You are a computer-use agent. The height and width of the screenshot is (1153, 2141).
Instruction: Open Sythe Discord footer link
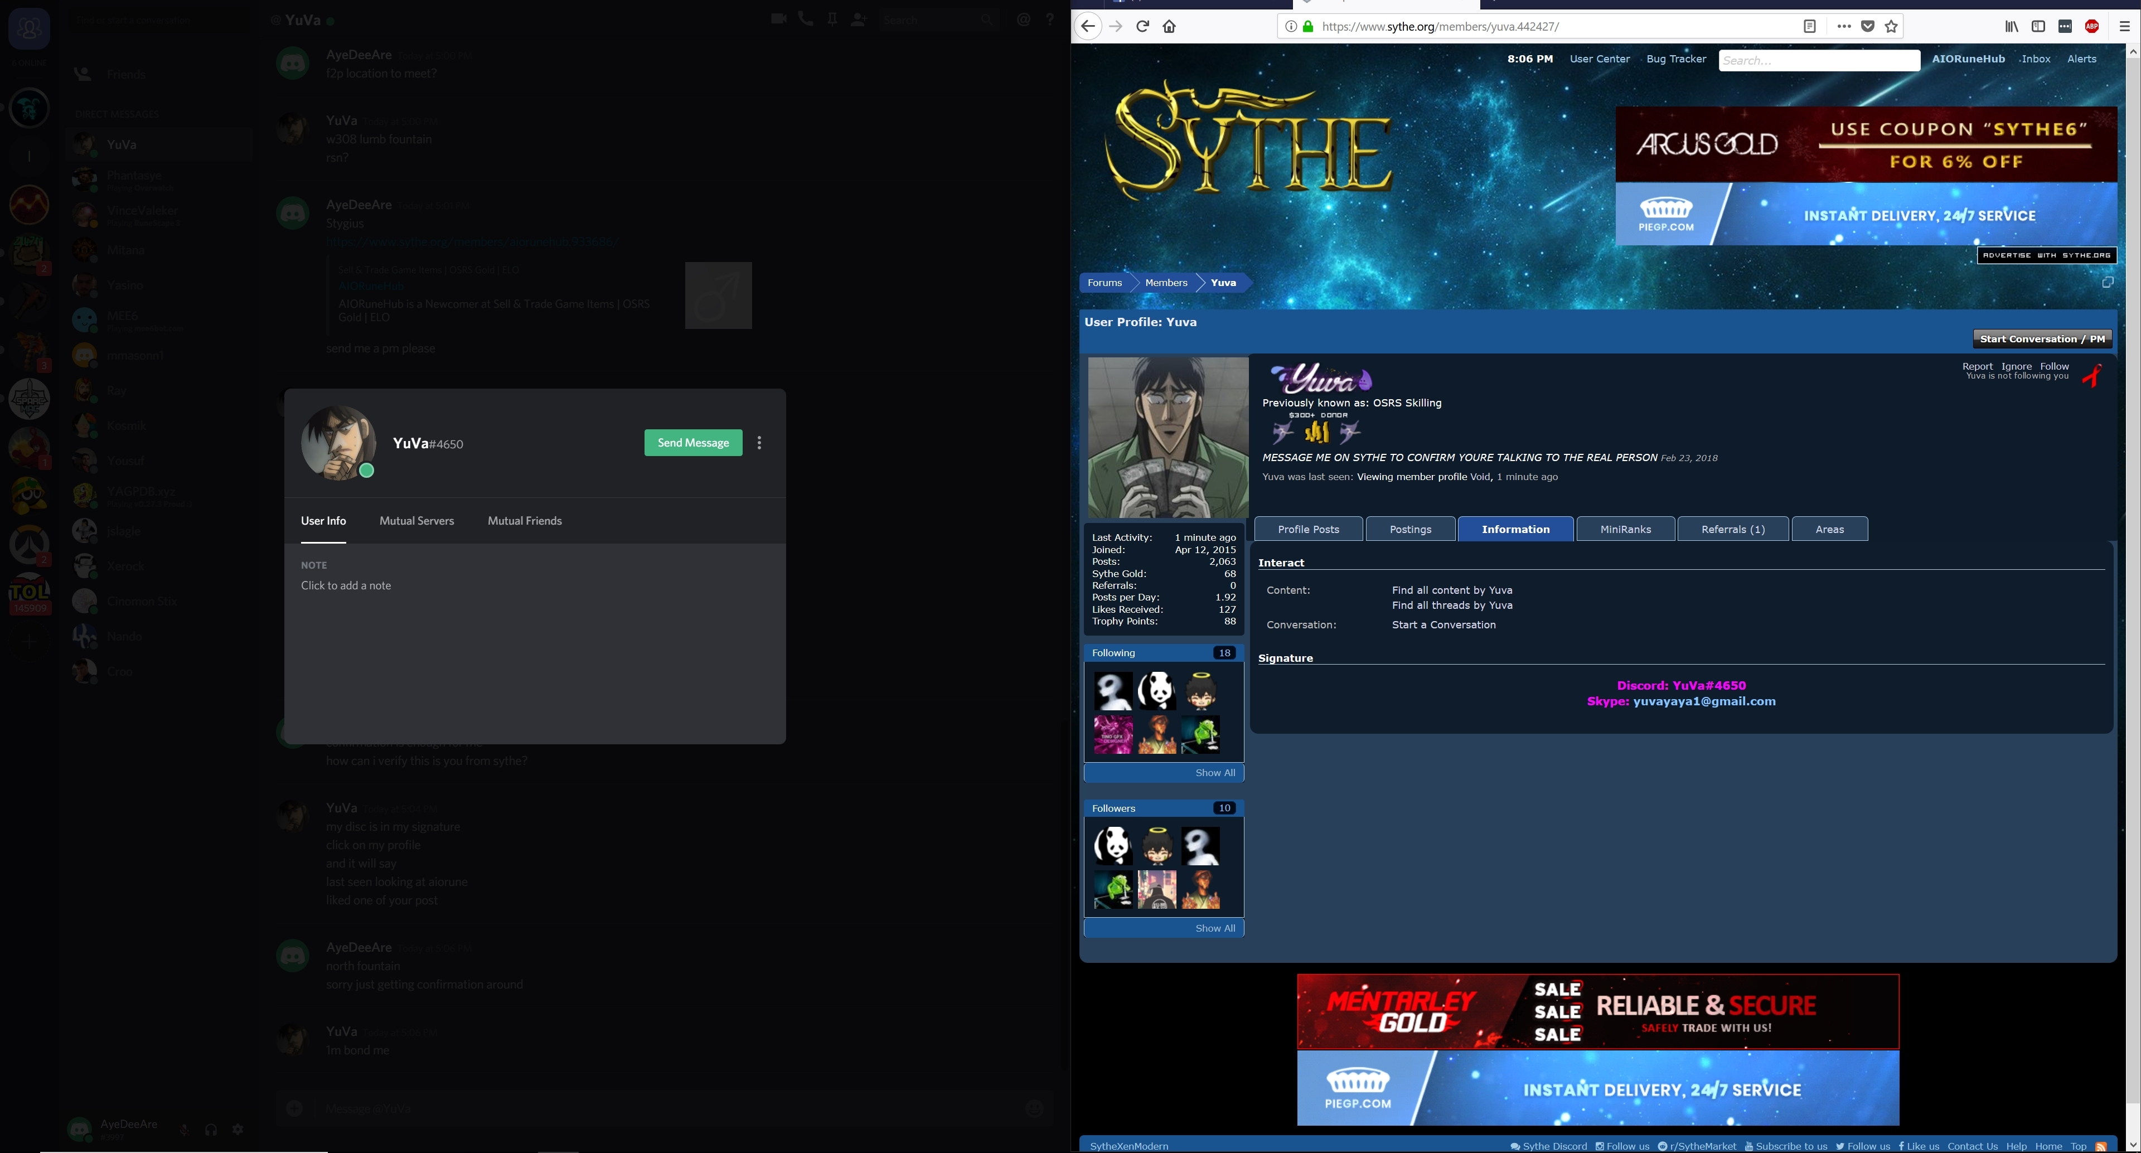click(x=1548, y=1147)
